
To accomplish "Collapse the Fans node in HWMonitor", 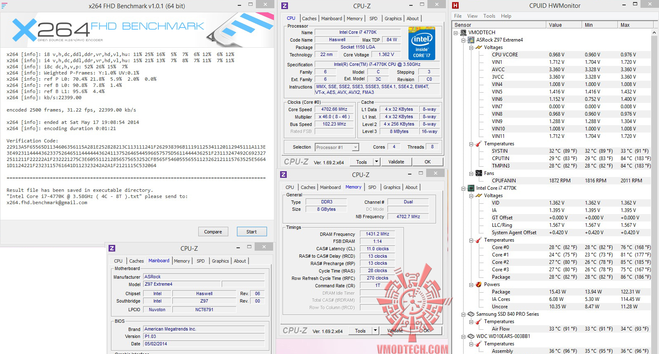I will tap(471, 173).
